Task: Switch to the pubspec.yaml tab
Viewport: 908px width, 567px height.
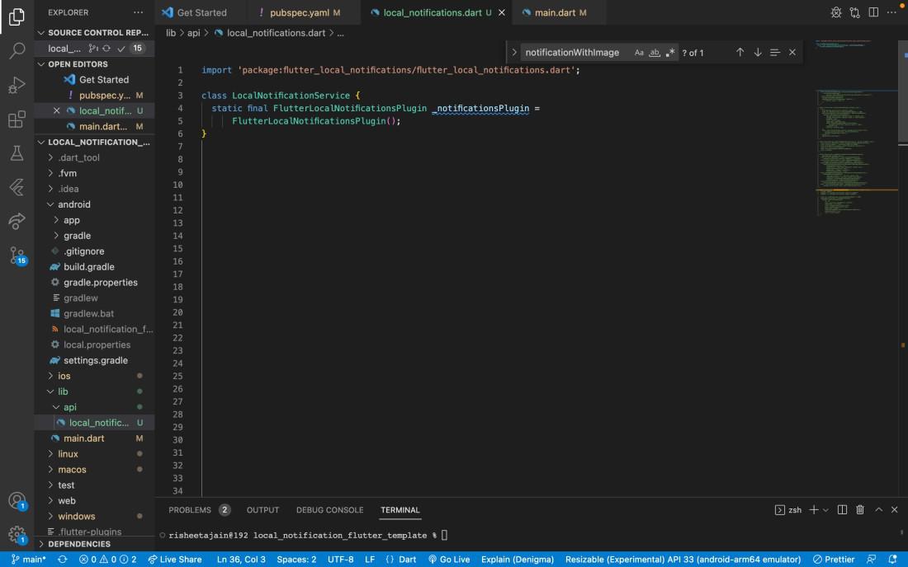Action: [x=299, y=12]
